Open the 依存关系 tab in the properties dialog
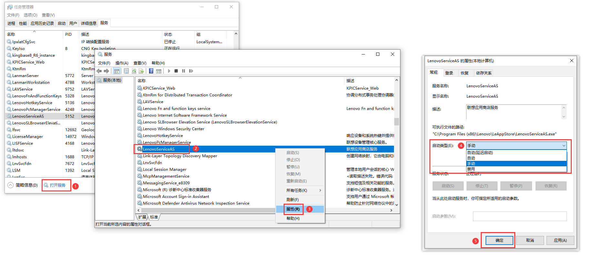593x273 pixels. pyautogui.click(x=484, y=73)
